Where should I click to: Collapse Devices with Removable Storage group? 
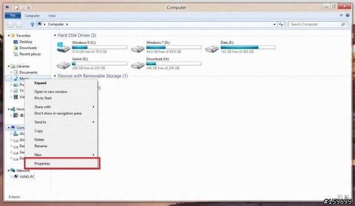click(55, 76)
